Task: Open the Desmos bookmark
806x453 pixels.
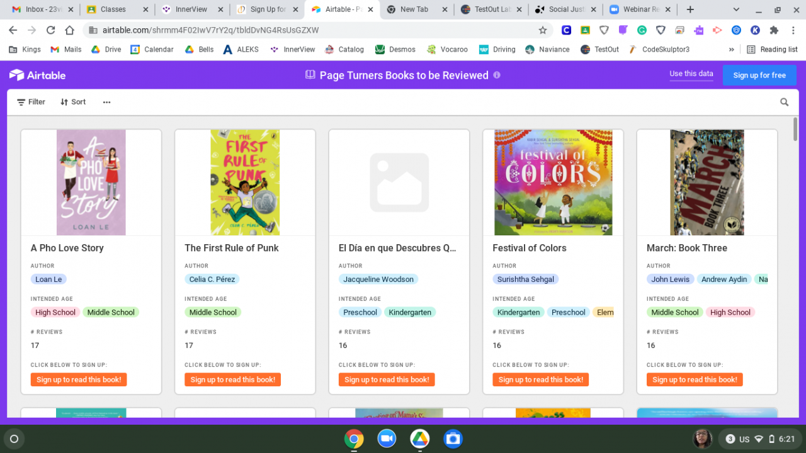Action: click(395, 49)
